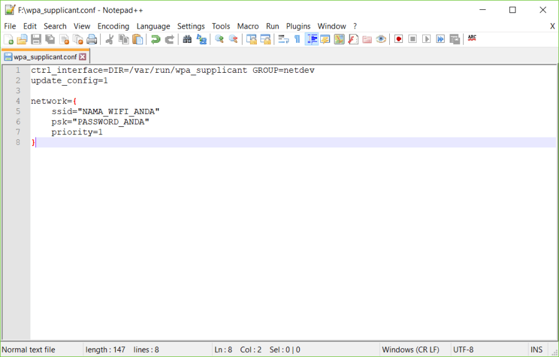
Task: Paste clipboard with the Paste icon
Action: click(x=137, y=39)
